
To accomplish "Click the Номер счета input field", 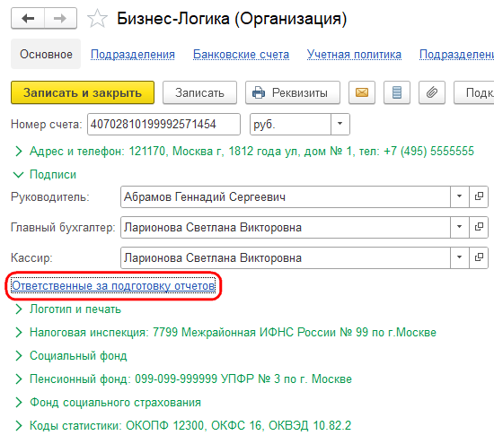I will (163, 124).
